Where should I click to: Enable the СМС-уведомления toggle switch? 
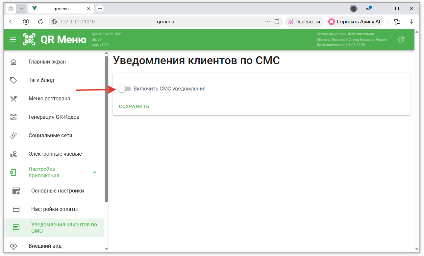click(x=125, y=89)
